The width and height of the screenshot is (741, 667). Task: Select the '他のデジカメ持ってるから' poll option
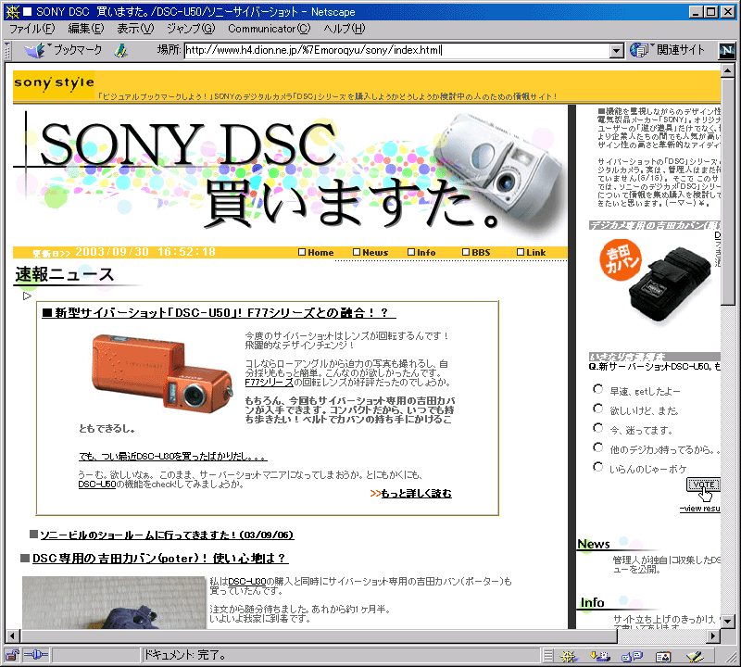[x=597, y=447]
